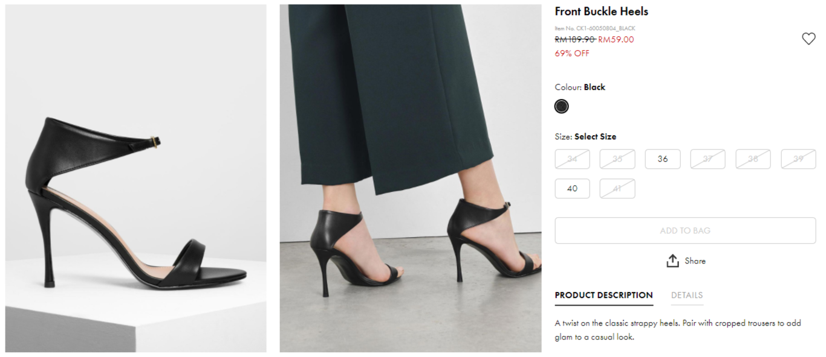Open the side-view shoe product image
Image resolution: width=826 pixels, height=357 pixels.
pyautogui.click(x=136, y=178)
